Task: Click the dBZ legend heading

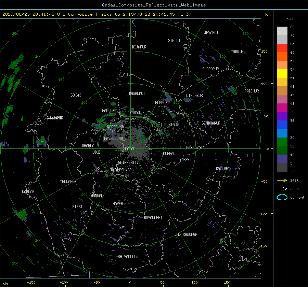Action: point(290,18)
